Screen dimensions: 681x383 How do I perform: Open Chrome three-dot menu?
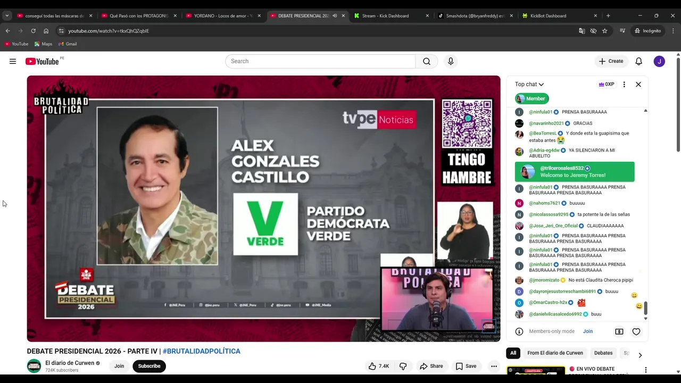[672, 31]
